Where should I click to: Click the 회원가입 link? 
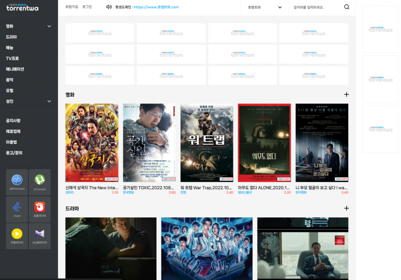[x=72, y=7]
